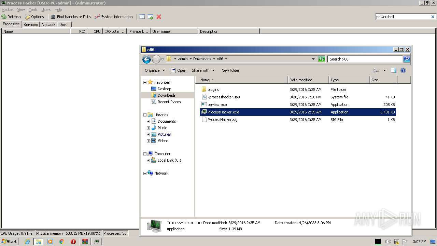Viewport: 437px width, 246px height.
Task: Click the search magnifier in Explorer
Action: [407, 59]
